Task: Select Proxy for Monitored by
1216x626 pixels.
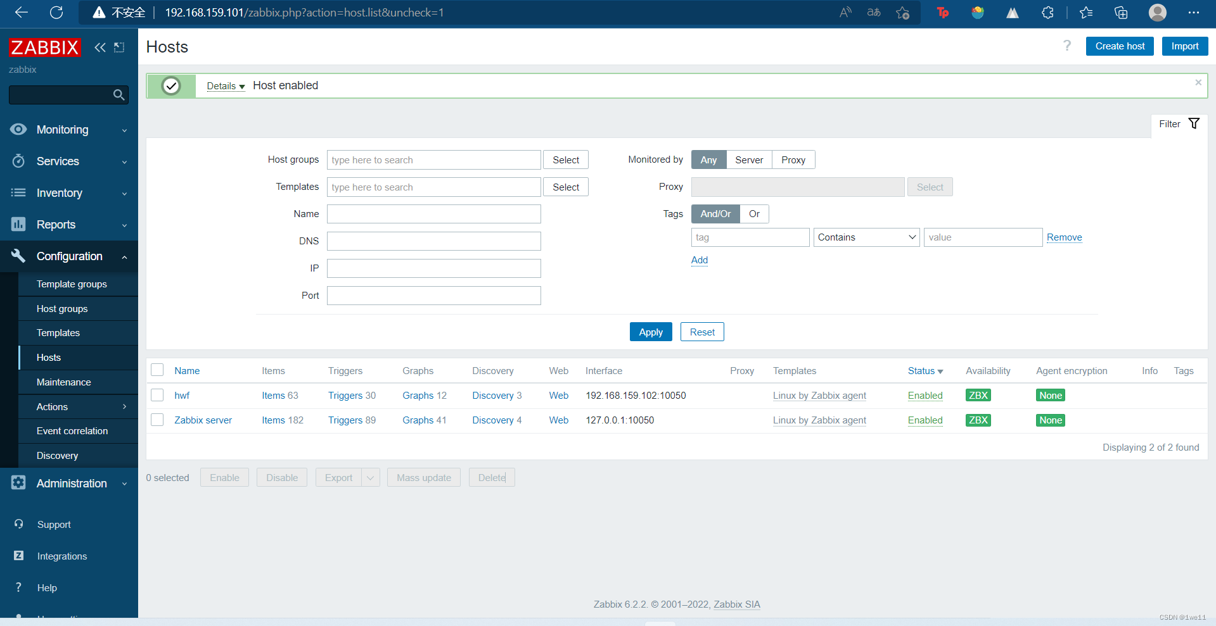Action: [793, 160]
